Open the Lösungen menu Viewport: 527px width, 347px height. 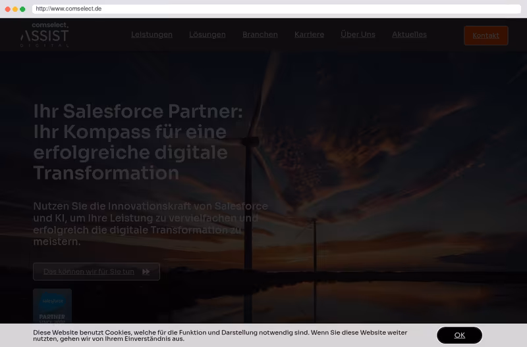[207, 35]
